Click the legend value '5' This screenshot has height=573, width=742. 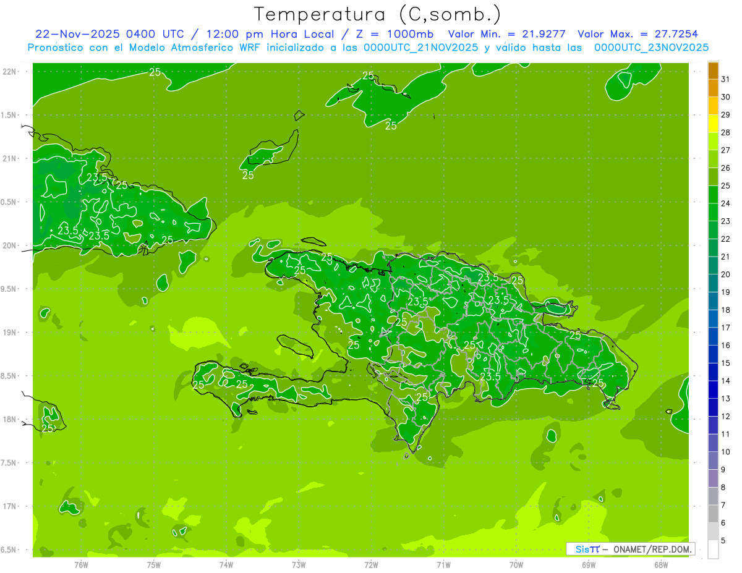723,540
